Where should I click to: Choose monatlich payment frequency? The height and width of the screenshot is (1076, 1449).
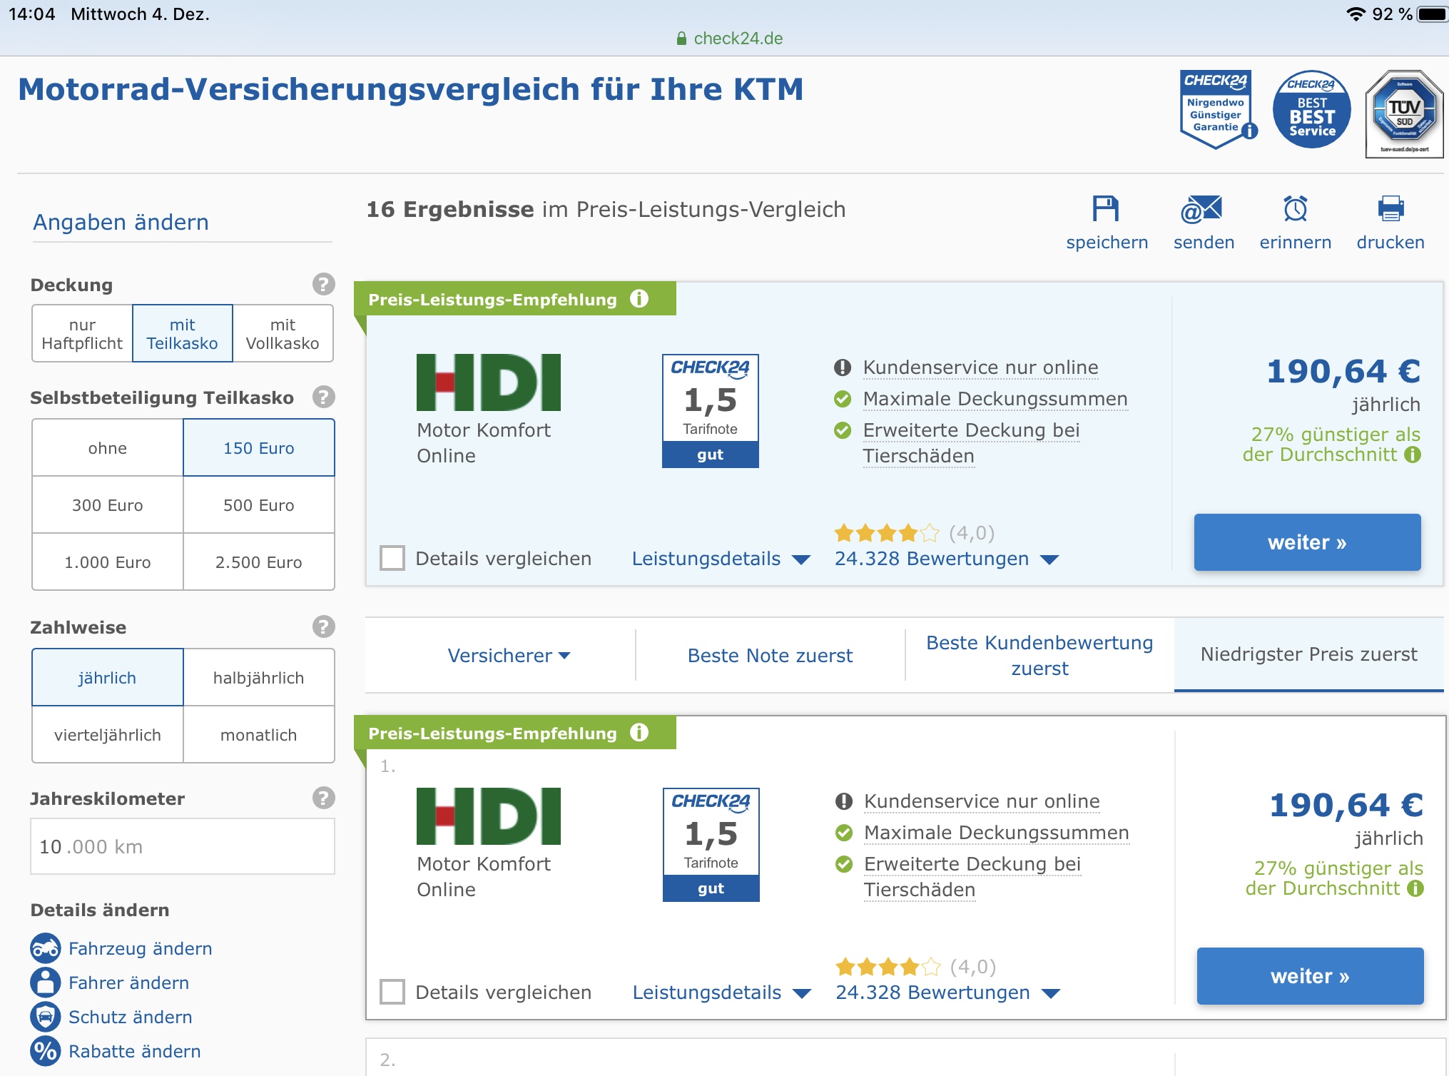click(258, 735)
